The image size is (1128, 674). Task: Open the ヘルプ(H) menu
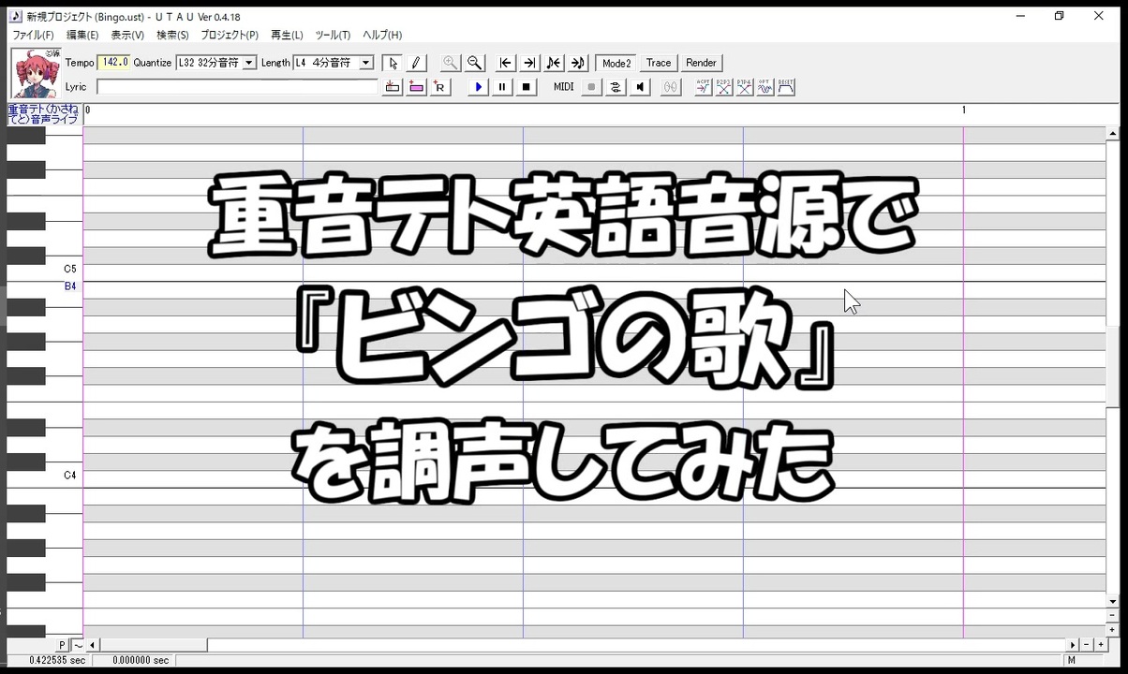click(382, 35)
